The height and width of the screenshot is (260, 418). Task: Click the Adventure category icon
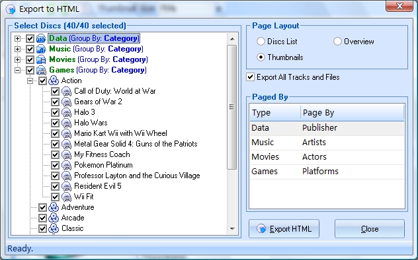(x=54, y=207)
